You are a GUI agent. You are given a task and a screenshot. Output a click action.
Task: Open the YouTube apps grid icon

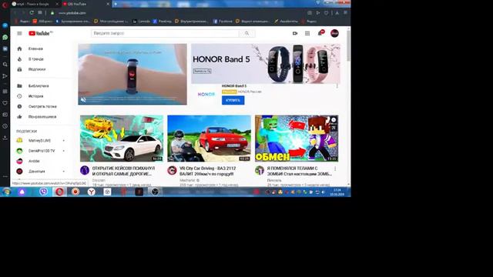coord(307,33)
